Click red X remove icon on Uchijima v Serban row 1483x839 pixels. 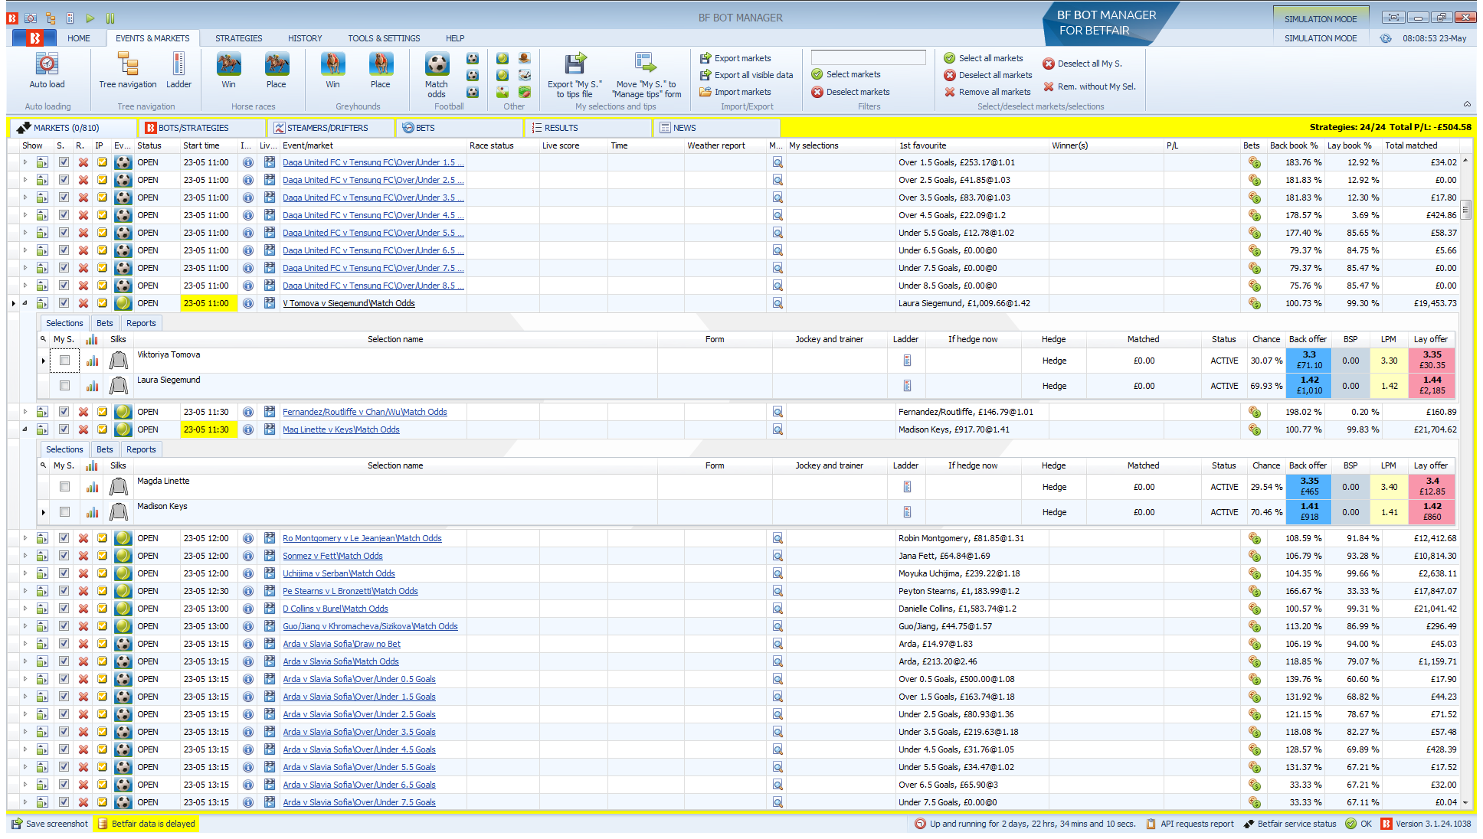[x=83, y=574]
